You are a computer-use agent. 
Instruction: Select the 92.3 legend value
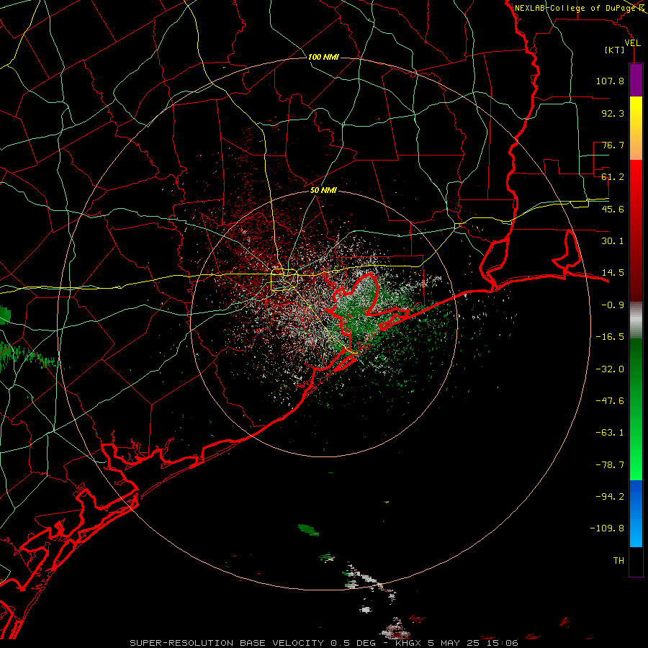click(613, 113)
